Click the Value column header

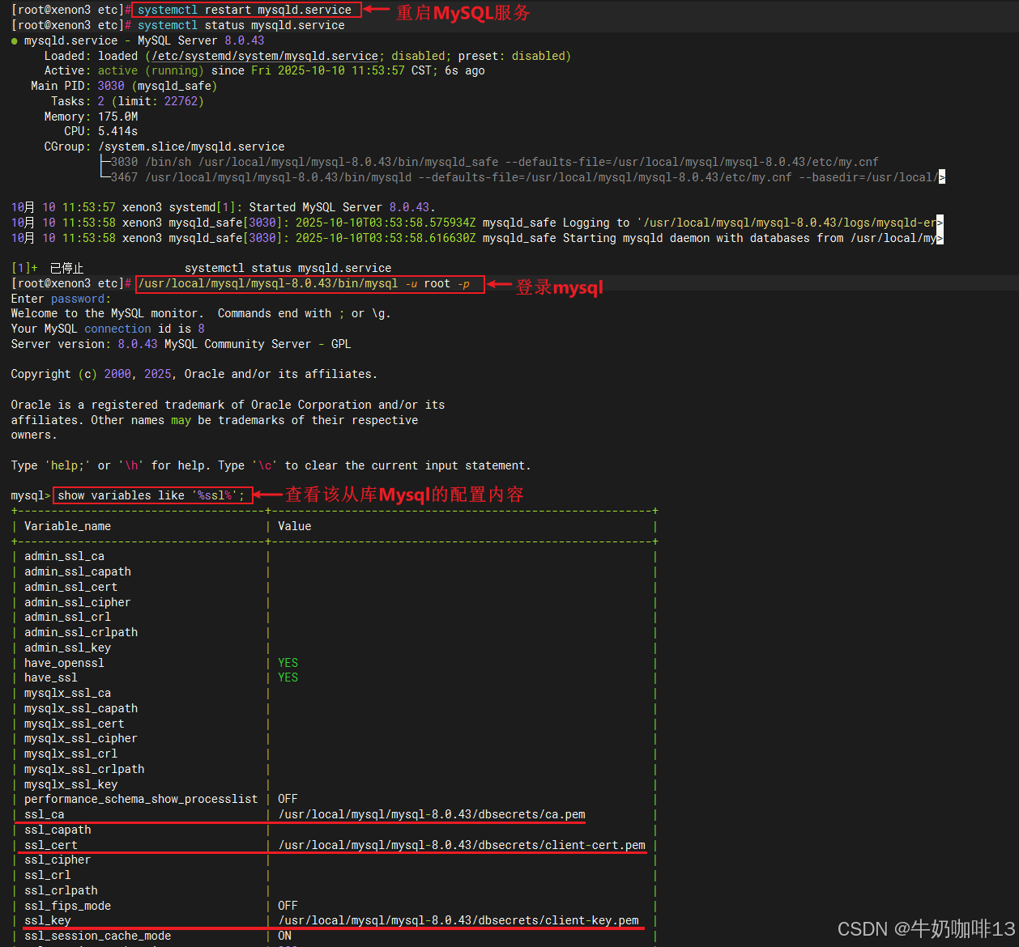click(295, 526)
